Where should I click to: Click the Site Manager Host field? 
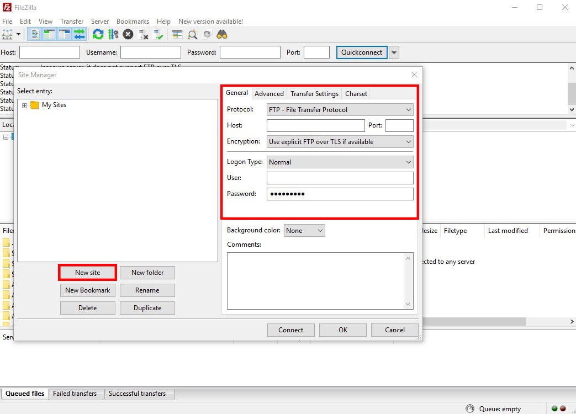point(315,125)
